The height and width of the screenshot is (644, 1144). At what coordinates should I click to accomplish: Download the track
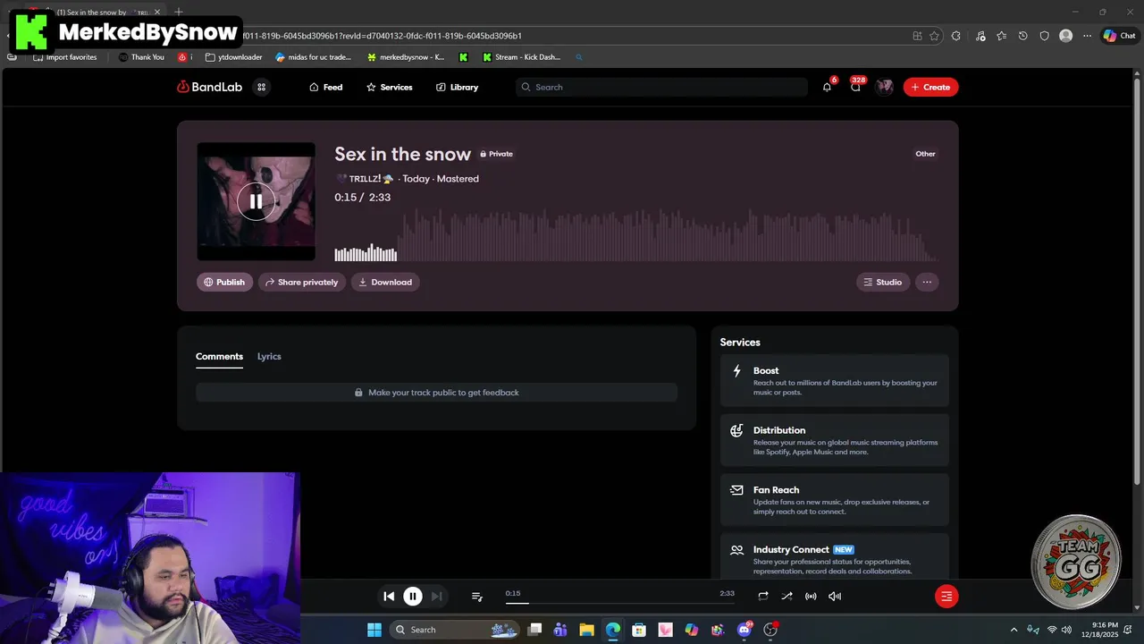pos(385,282)
